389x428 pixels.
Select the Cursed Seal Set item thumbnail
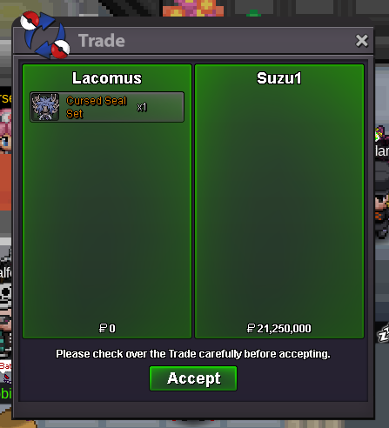[x=45, y=107]
